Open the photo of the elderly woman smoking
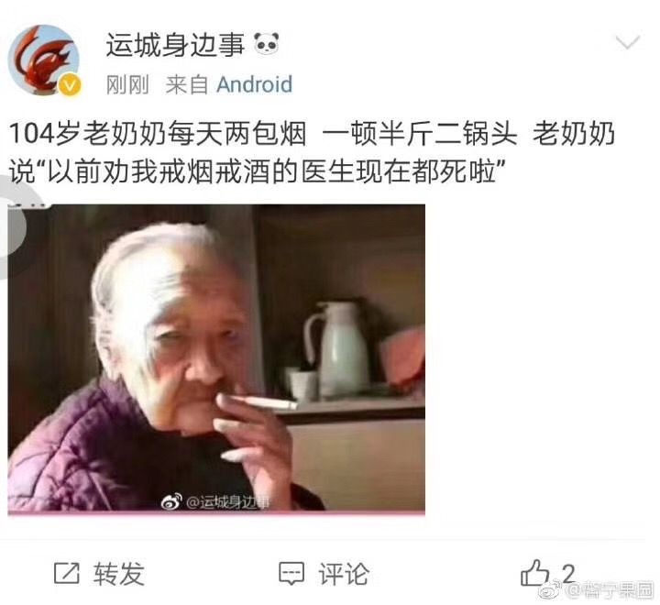This screenshot has height=605, width=660. click(x=216, y=359)
